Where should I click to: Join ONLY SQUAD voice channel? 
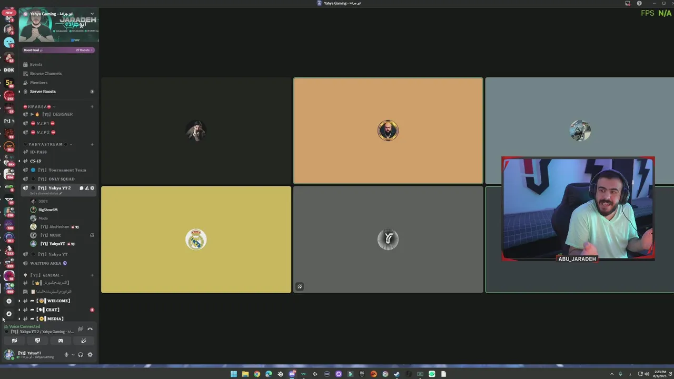pyautogui.click(x=58, y=179)
